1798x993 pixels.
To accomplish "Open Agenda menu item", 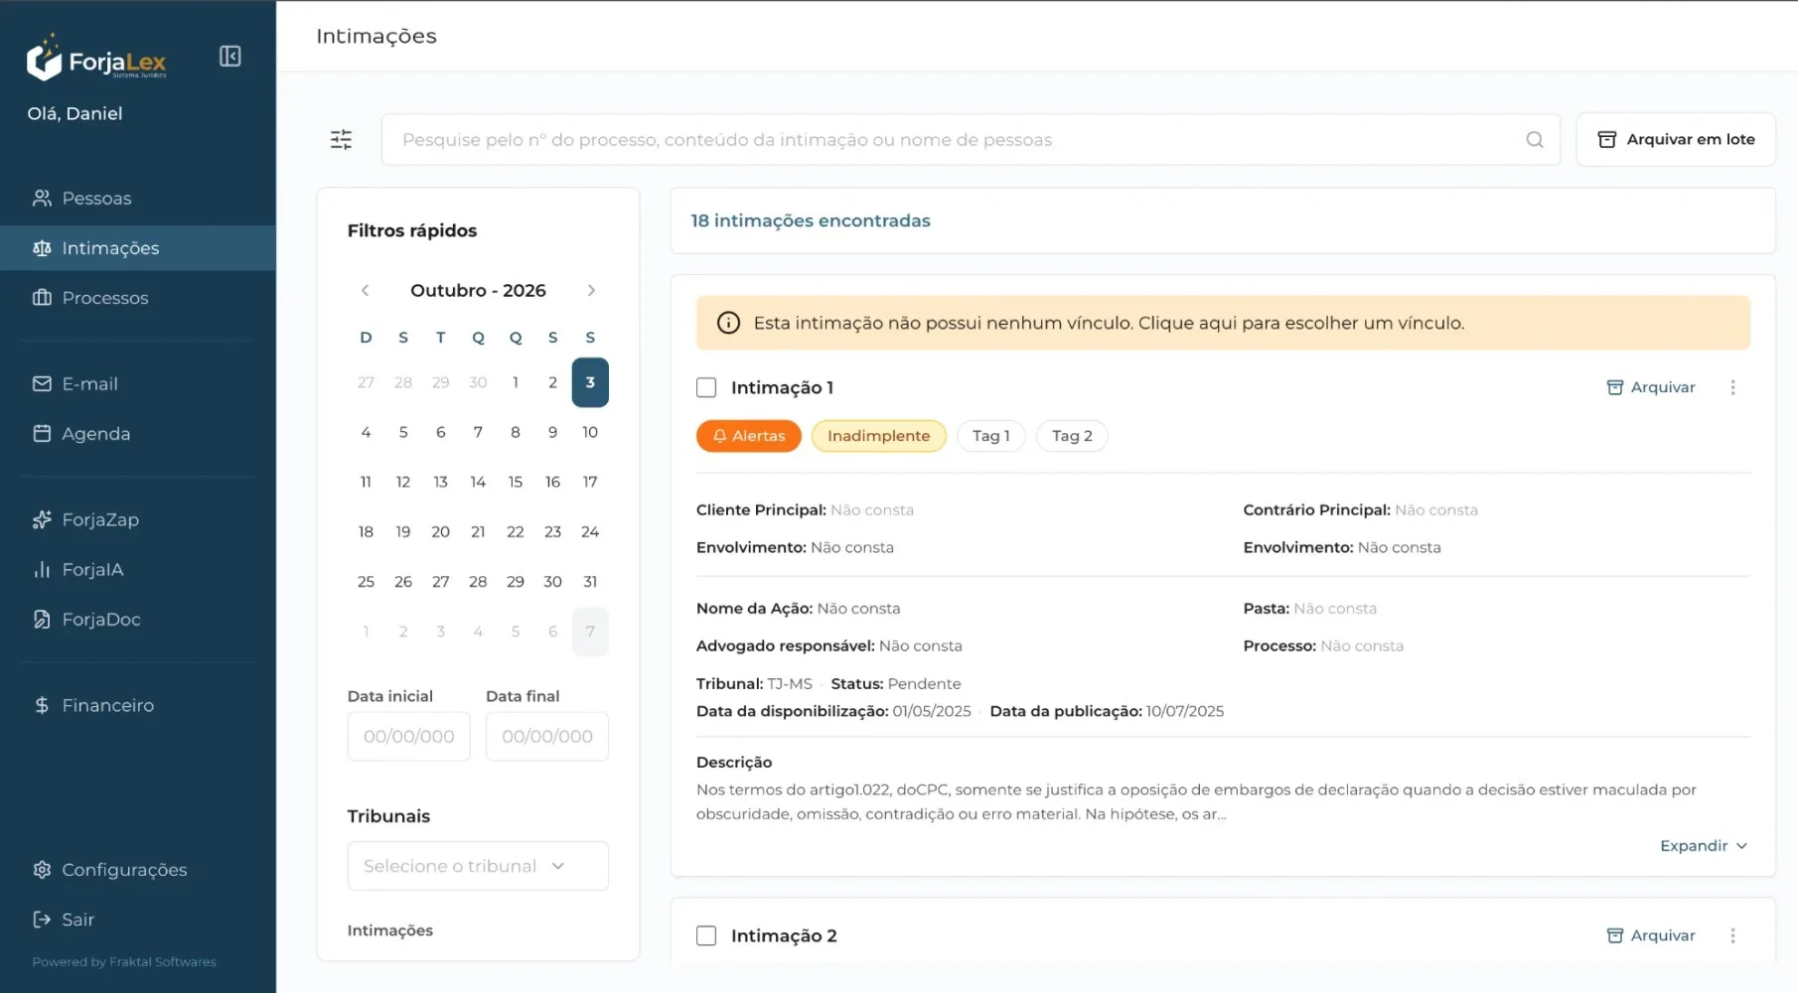I will click(x=138, y=434).
